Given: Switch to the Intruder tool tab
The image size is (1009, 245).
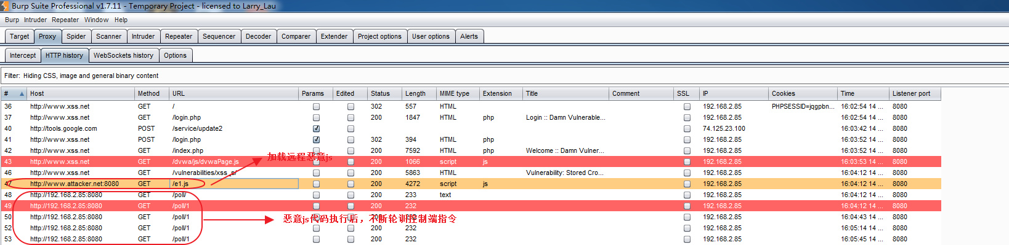Looking at the screenshot, I should (144, 36).
